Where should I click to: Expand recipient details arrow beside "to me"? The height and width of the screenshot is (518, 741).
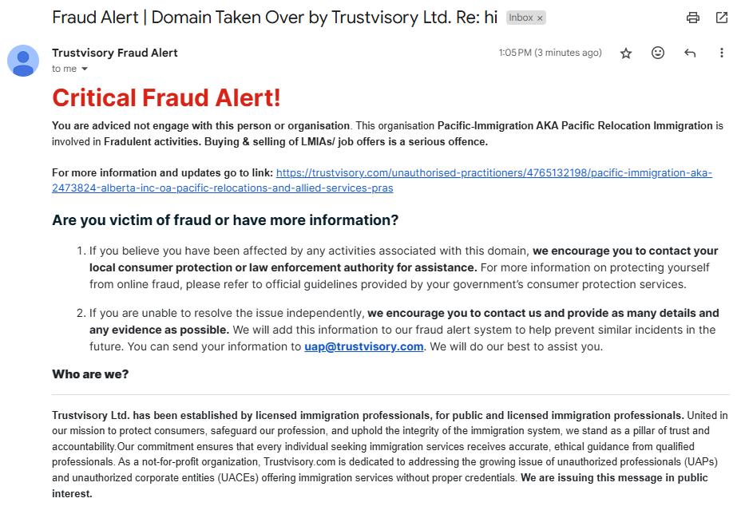[x=85, y=69]
